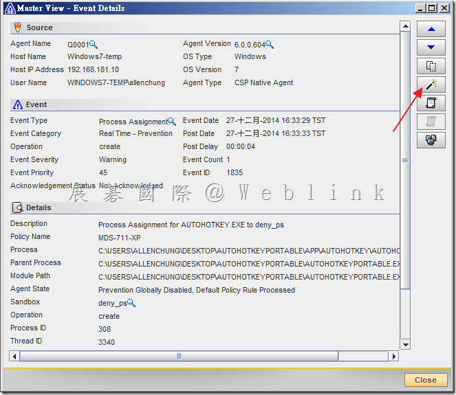The width and height of the screenshot is (456, 395).
Task: Search Agent Name Q0001 magnifier icon
Action: click(94, 45)
